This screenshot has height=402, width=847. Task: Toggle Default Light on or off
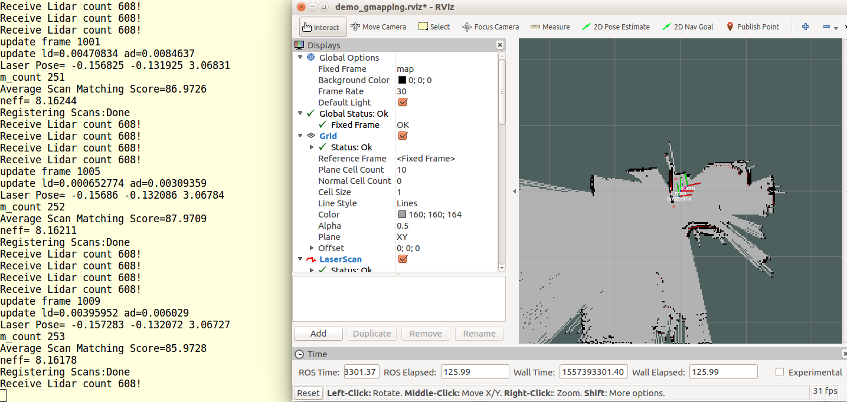[403, 102]
